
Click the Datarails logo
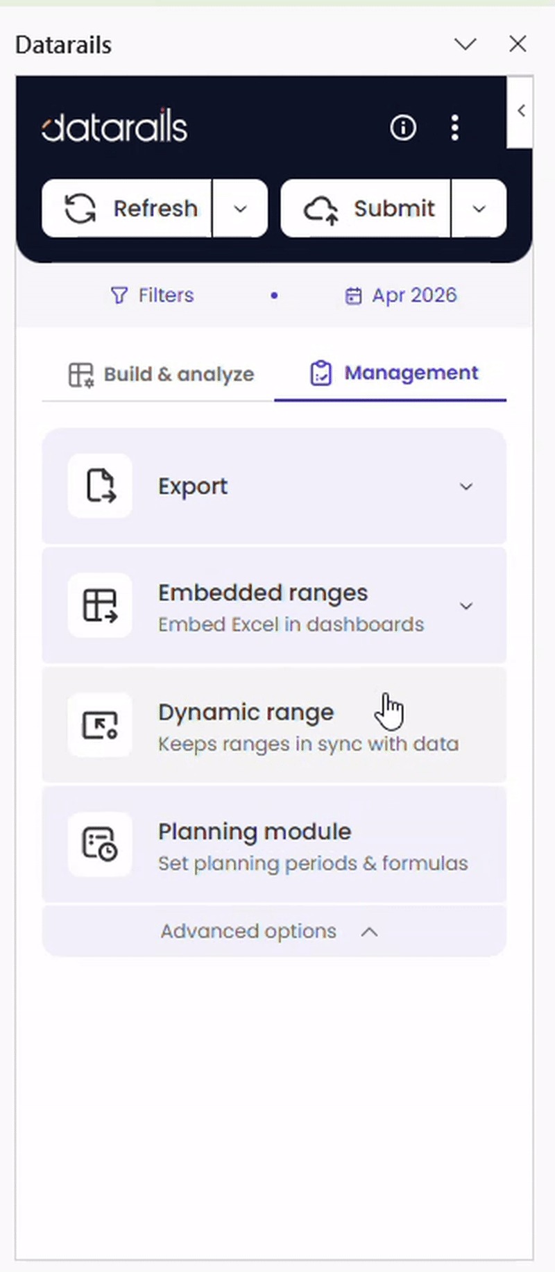pos(114,126)
